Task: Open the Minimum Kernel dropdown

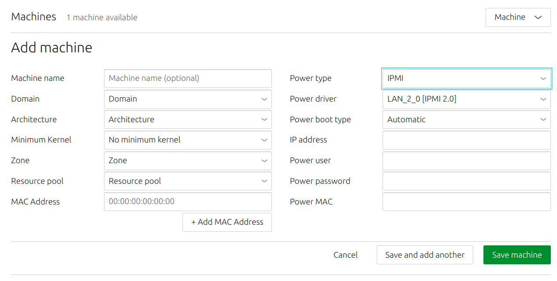Action: tap(188, 140)
